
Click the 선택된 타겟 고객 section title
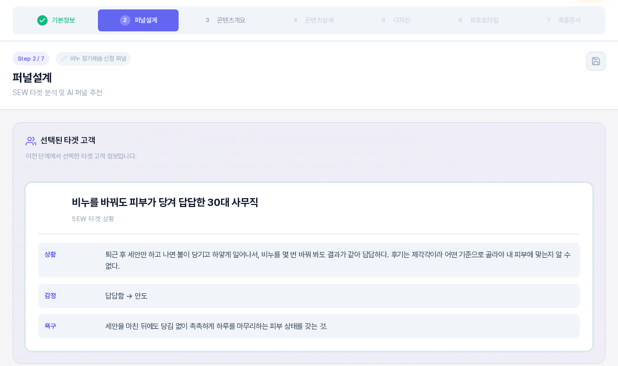(68, 141)
